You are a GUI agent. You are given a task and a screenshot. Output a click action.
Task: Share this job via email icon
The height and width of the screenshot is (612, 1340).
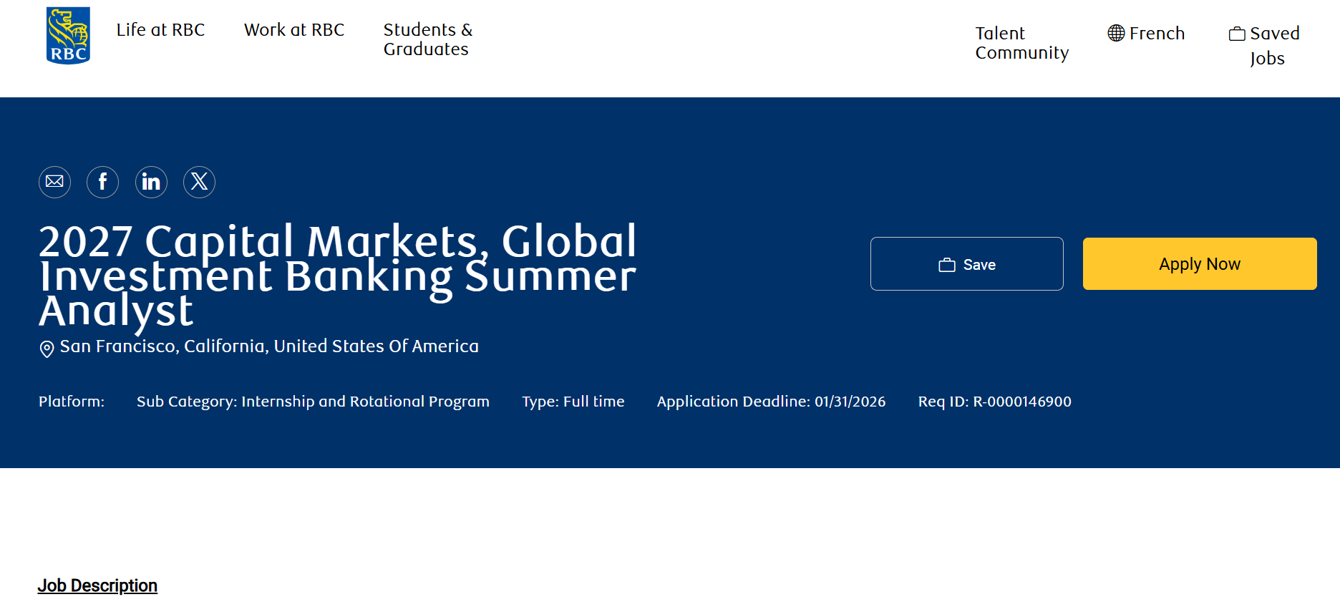55,182
